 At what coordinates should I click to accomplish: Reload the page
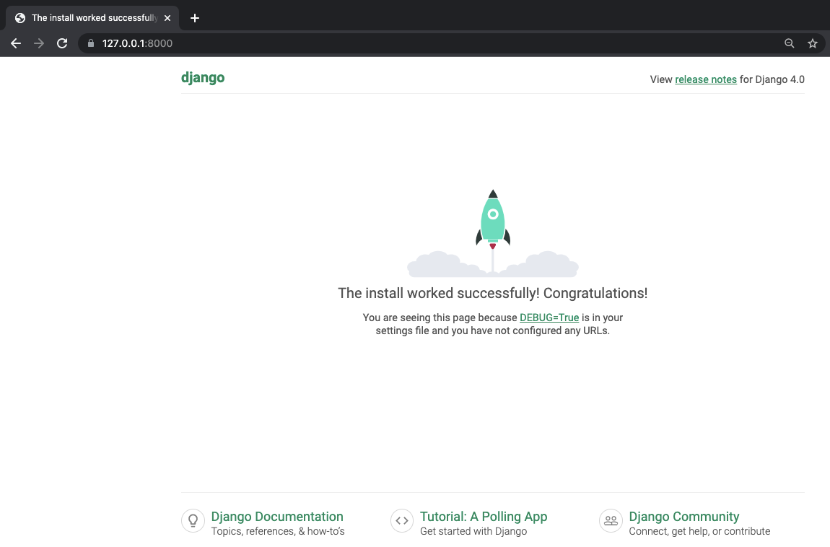62,43
